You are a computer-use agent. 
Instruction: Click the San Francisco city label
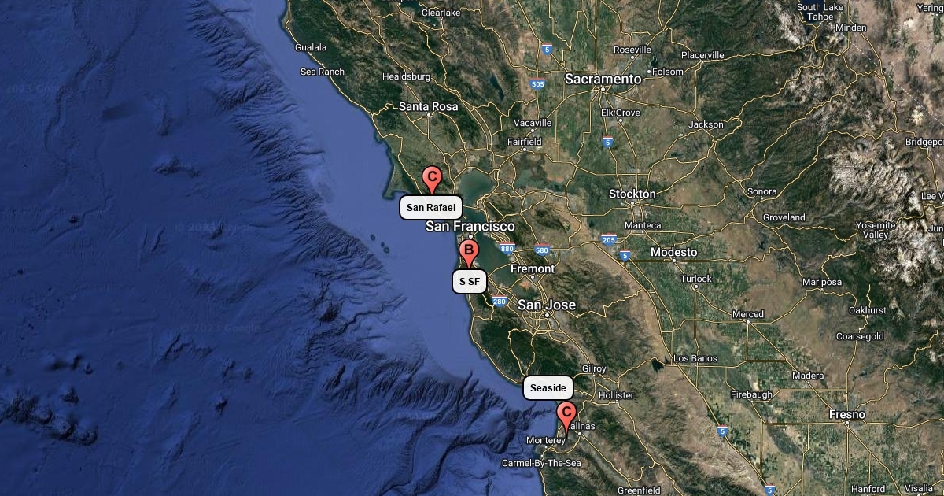tap(470, 227)
